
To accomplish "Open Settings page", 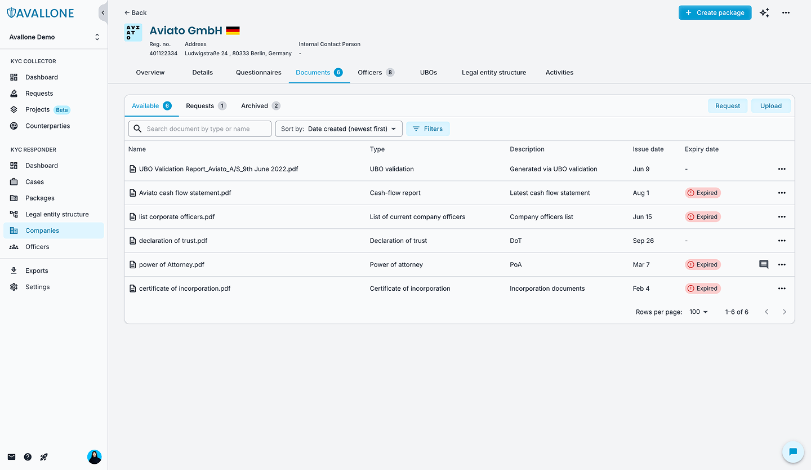I will (x=54, y=287).
